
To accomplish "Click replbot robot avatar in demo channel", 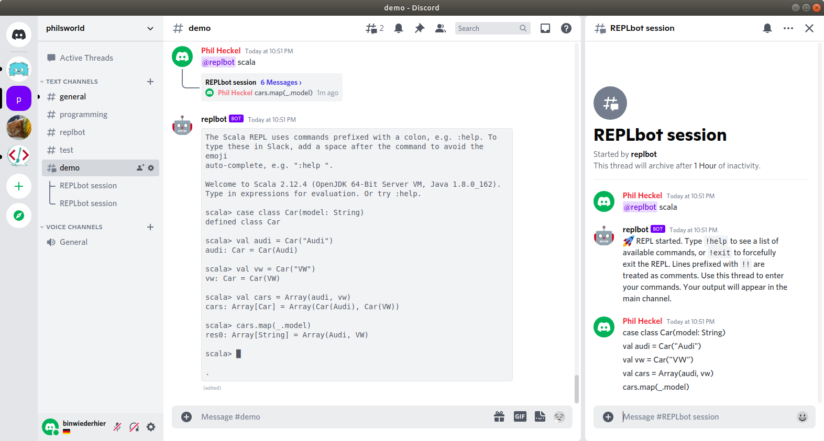I will pyautogui.click(x=182, y=126).
